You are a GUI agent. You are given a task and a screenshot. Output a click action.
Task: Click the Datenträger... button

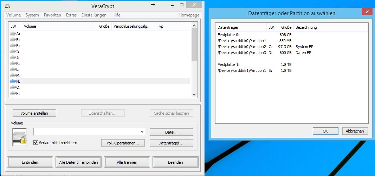(171, 143)
